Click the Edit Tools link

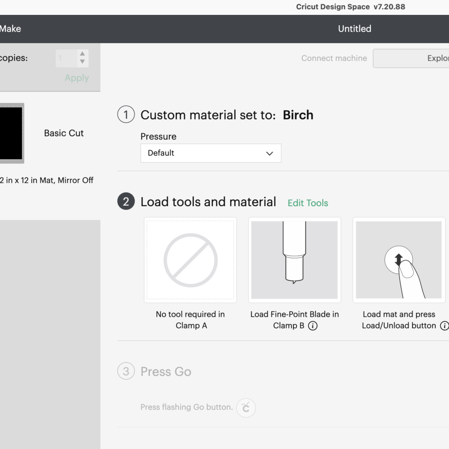pyautogui.click(x=308, y=203)
